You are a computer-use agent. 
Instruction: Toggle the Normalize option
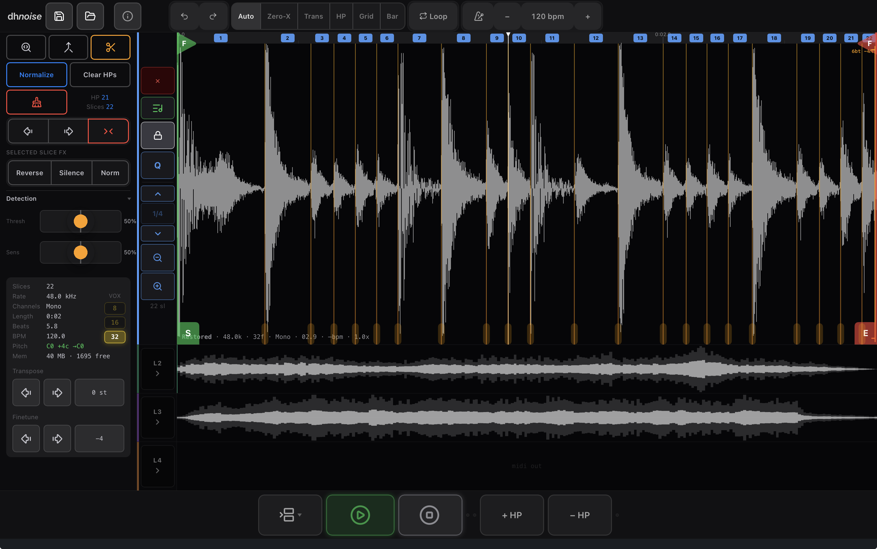coord(37,74)
